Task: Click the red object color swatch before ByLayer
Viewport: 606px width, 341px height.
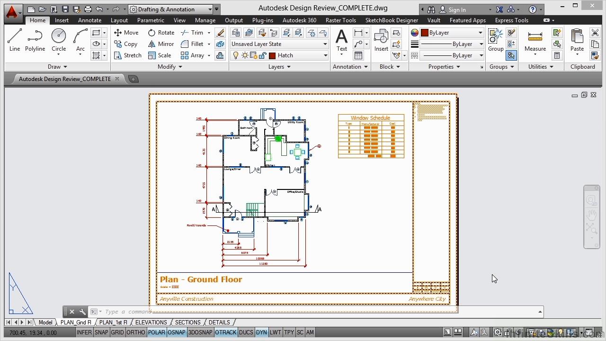Action: click(425, 33)
